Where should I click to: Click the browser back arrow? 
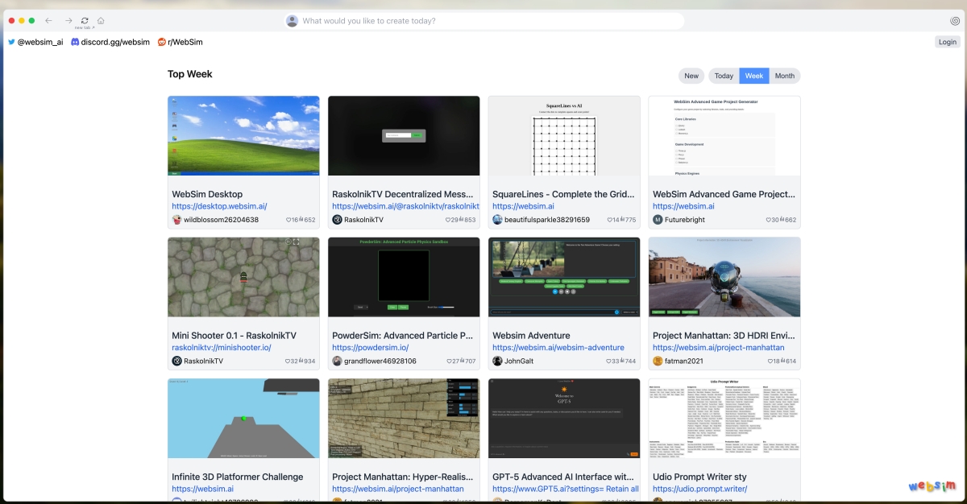[49, 21]
